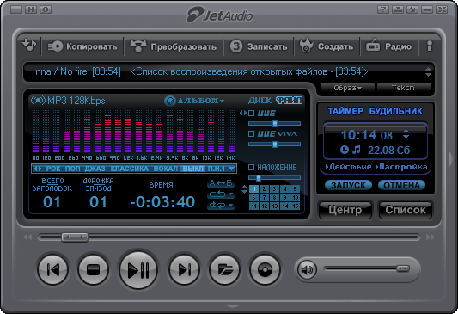The height and width of the screenshot is (314, 458).
Task: Stop playback with the stop button
Action: pyautogui.click(x=93, y=269)
